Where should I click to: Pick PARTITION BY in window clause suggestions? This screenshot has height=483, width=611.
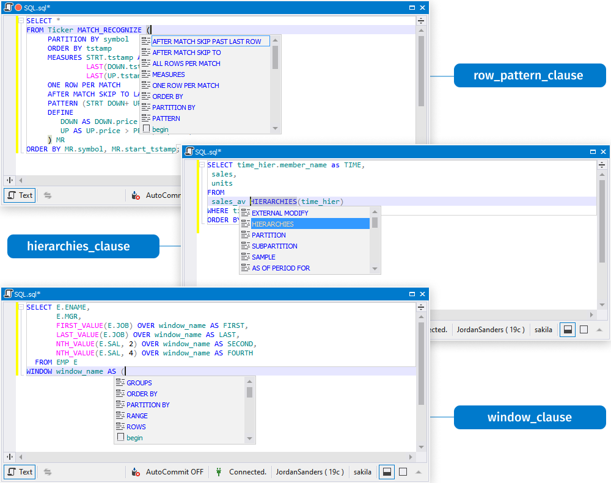148,405
